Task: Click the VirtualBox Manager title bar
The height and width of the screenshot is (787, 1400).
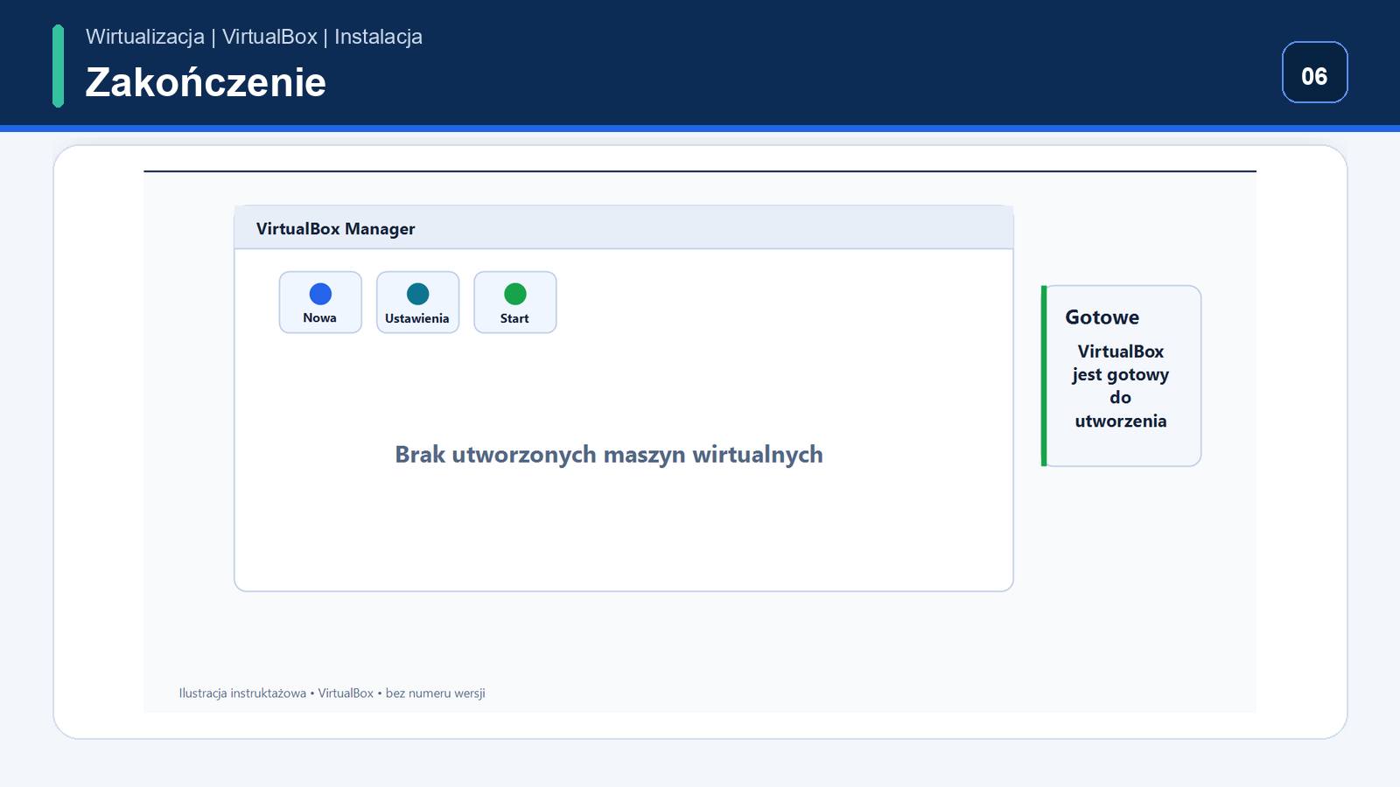Action: (x=624, y=228)
